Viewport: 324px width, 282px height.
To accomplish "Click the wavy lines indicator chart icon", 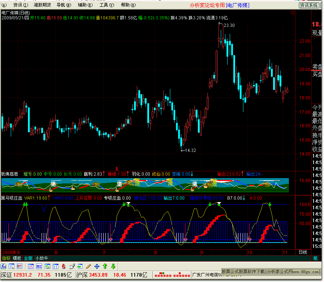I will pyautogui.click(x=31, y=267).
